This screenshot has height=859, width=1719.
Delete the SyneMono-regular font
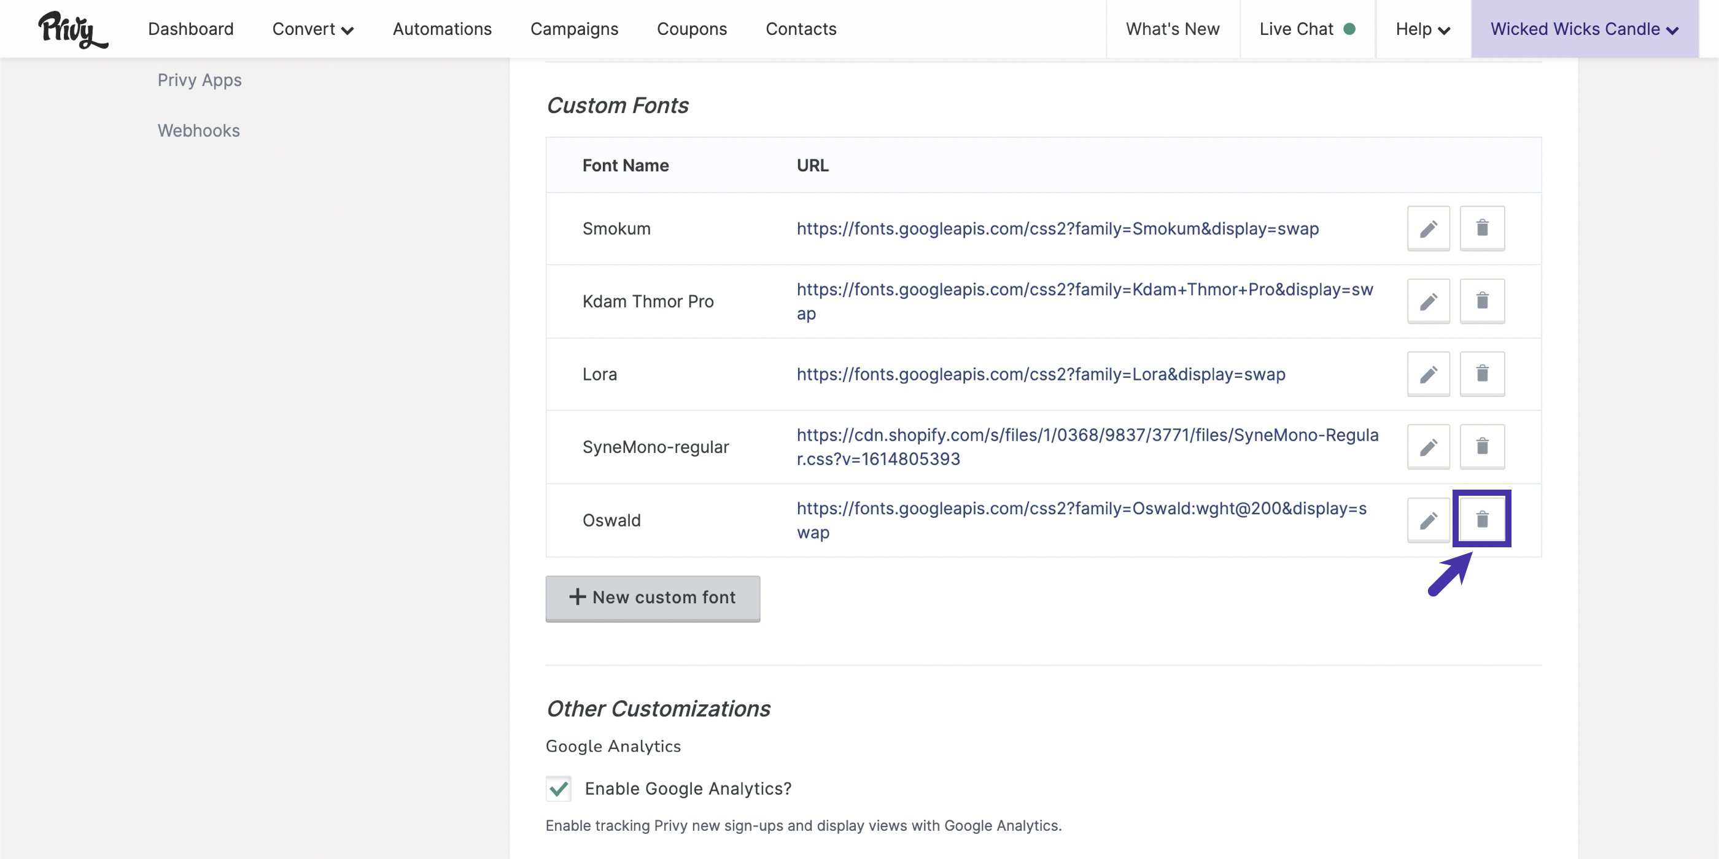point(1482,447)
